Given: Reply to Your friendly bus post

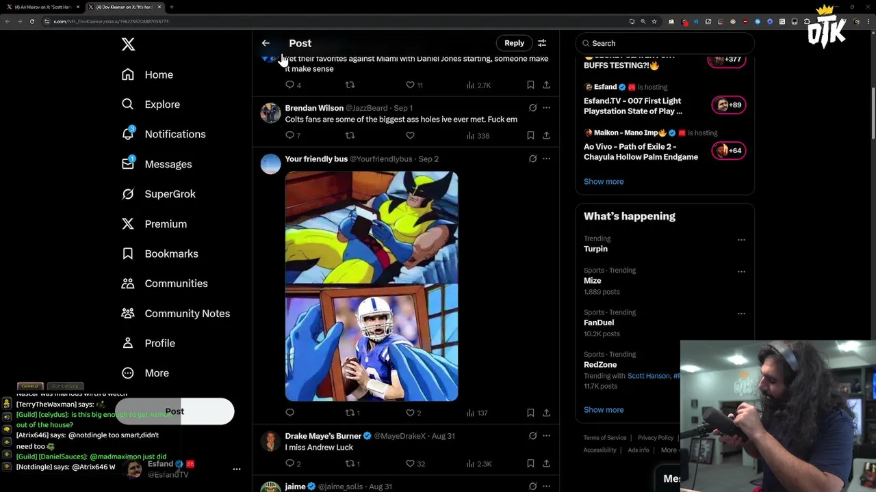Looking at the screenshot, I should click(289, 413).
